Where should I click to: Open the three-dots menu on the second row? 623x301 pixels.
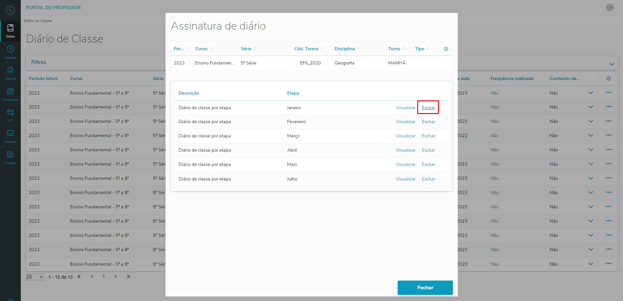(x=609, y=107)
